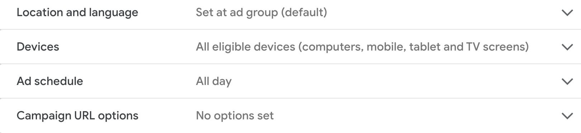Open the Ad schedule settings row
The image size is (581, 133).
tap(290, 81)
